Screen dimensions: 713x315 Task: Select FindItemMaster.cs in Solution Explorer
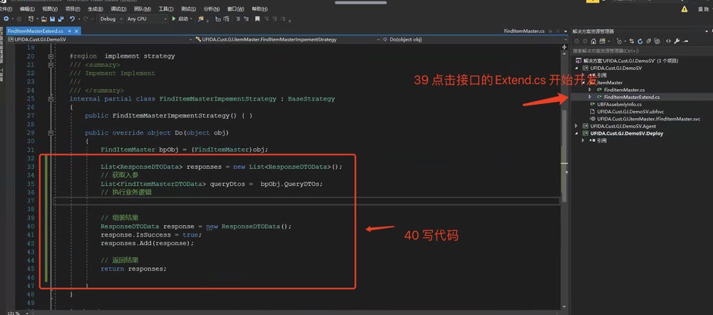tap(624, 90)
